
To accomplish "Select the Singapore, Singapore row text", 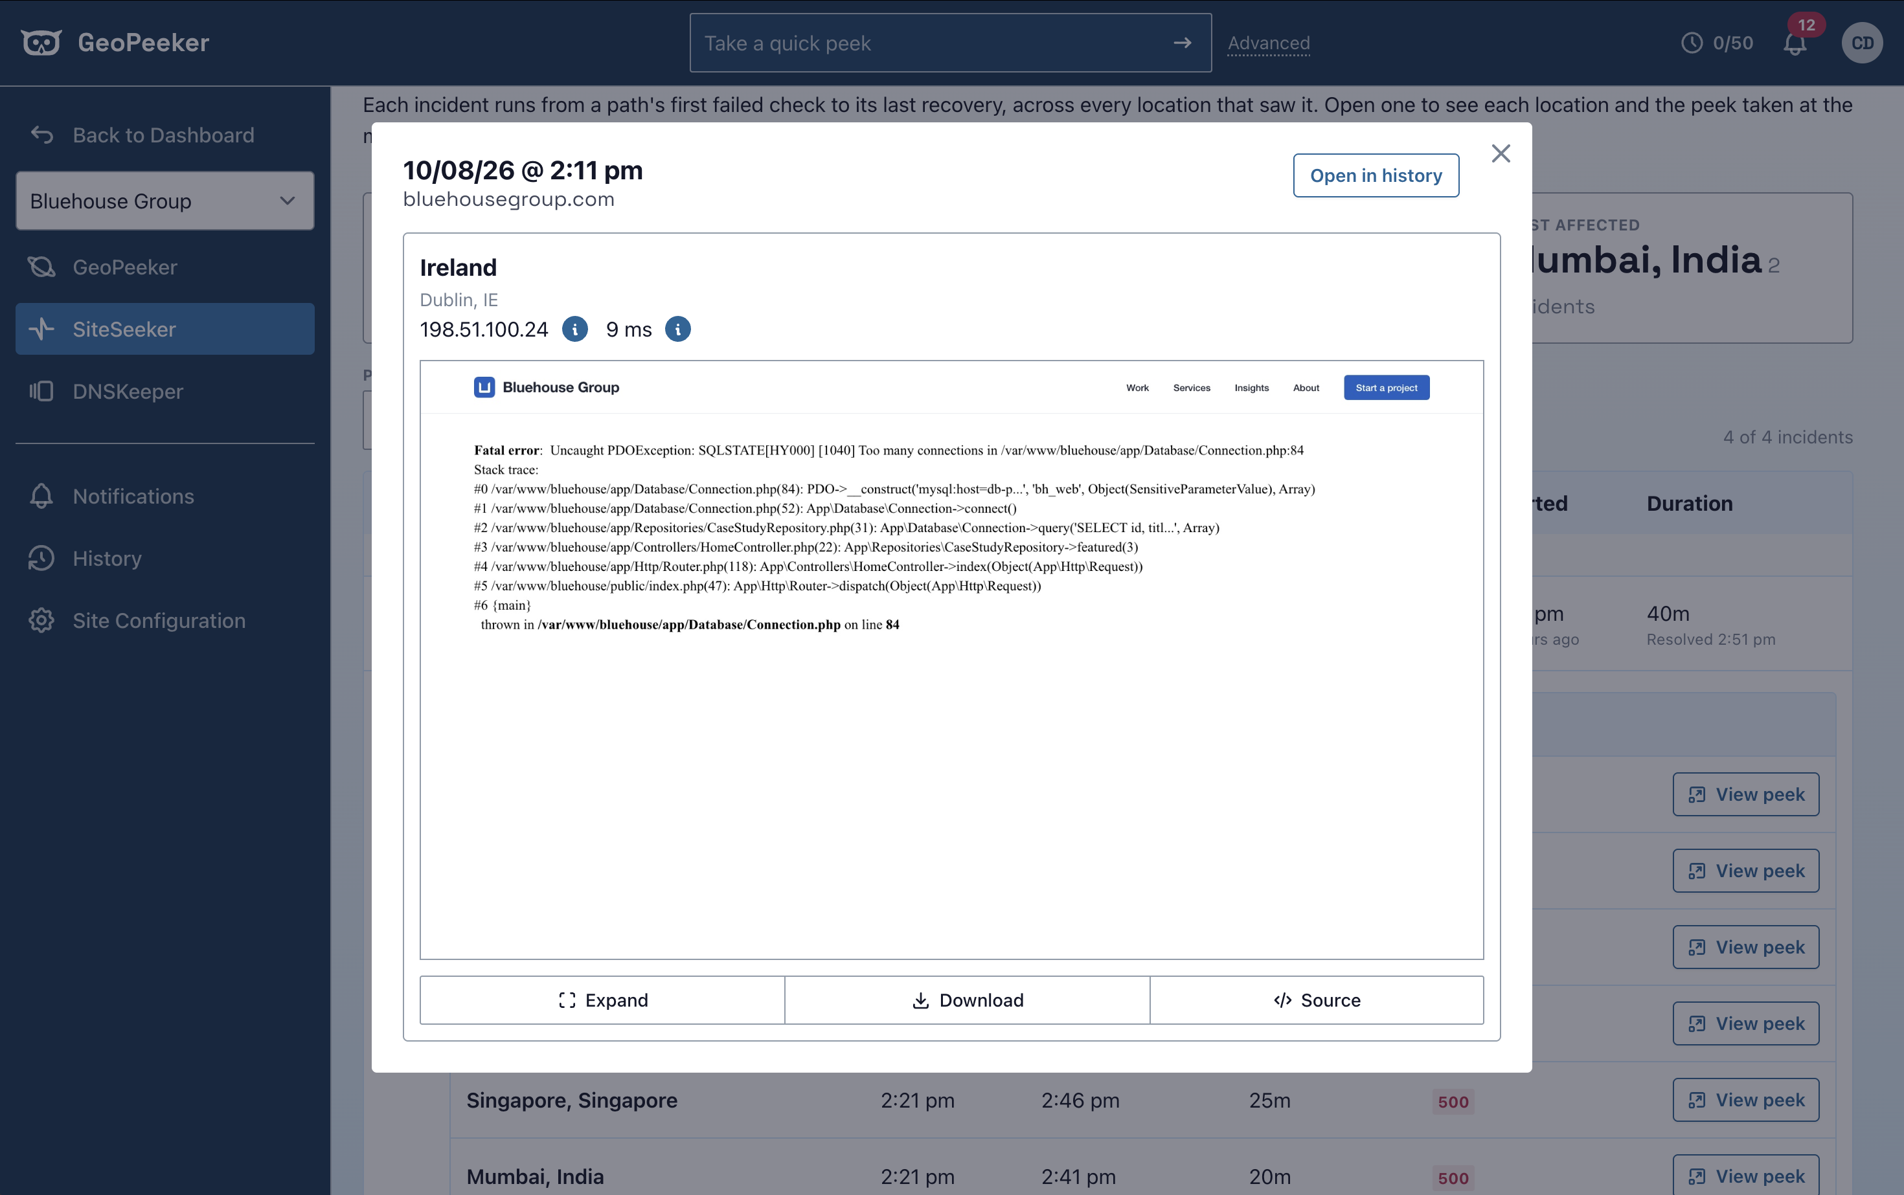I will 572,1100.
